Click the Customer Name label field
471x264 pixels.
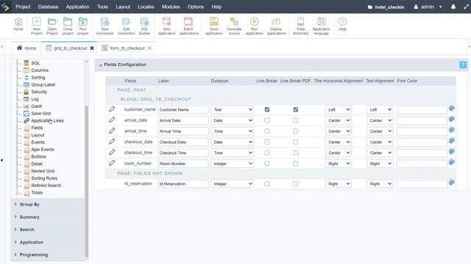[183, 109]
